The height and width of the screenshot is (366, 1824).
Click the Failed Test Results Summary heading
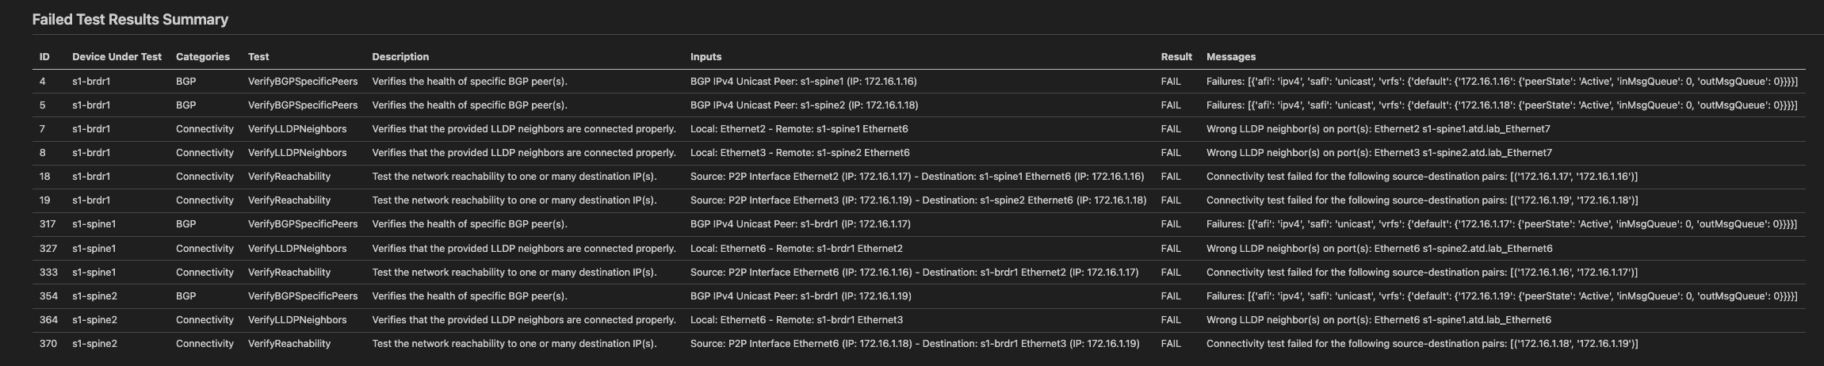coord(130,20)
